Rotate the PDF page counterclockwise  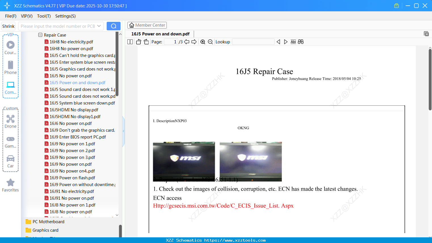point(138,42)
